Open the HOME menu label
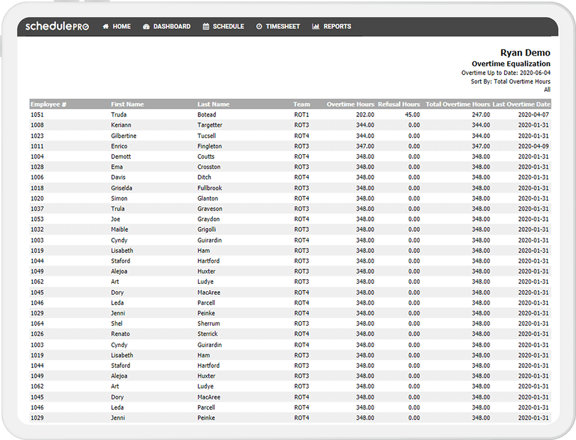Viewport: 576px width, 440px height. 122,26
